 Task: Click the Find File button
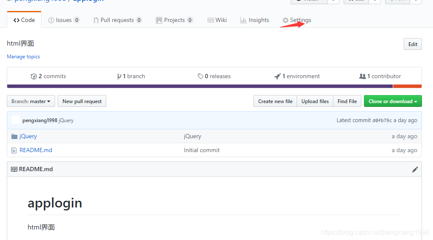pyautogui.click(x=347, y=101)
